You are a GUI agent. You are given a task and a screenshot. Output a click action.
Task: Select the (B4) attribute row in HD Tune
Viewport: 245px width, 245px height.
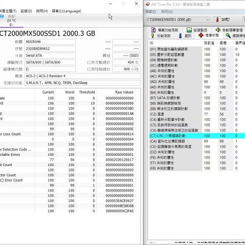click(197, 93)
